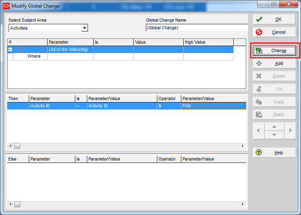Image resolution: width=301 pixels, height=215 pixels.
Task: Click the Add button with plus icon
Action: pyautogui.click(x=274, y=63)
